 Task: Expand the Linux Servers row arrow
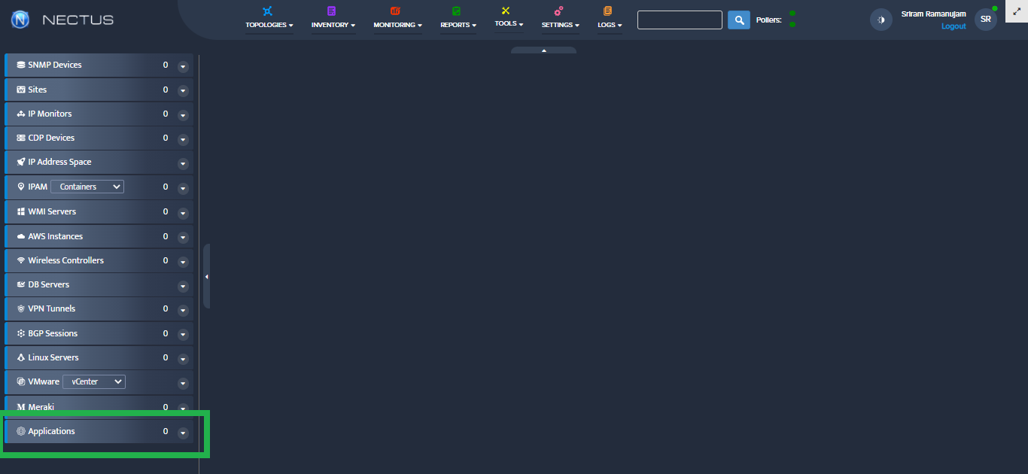183,359
